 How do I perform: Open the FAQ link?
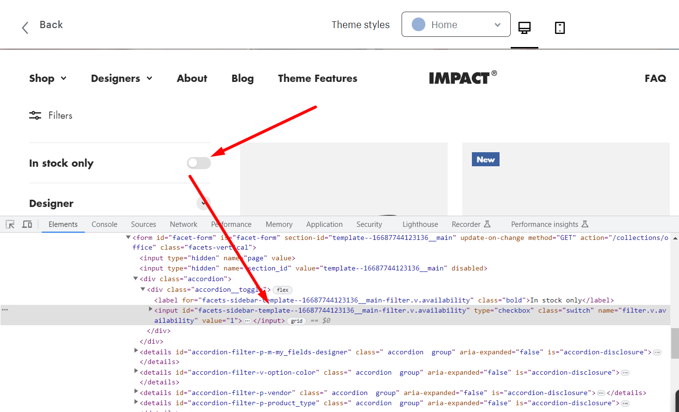[655, 79]
